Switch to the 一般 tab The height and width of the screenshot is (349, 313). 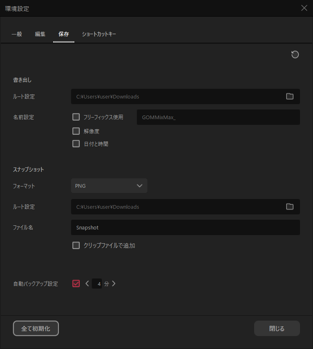[x=17, y=34]
